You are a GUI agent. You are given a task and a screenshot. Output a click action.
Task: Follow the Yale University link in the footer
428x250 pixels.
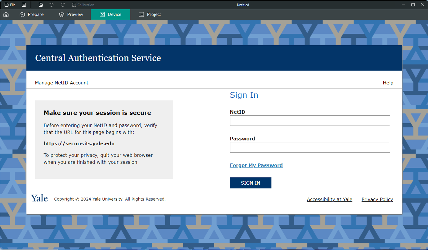108,199
